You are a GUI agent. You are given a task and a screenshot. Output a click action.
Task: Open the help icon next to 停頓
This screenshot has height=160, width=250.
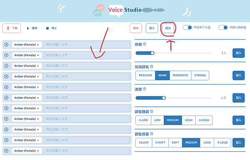pyautogui.click(x=145, y=44)
